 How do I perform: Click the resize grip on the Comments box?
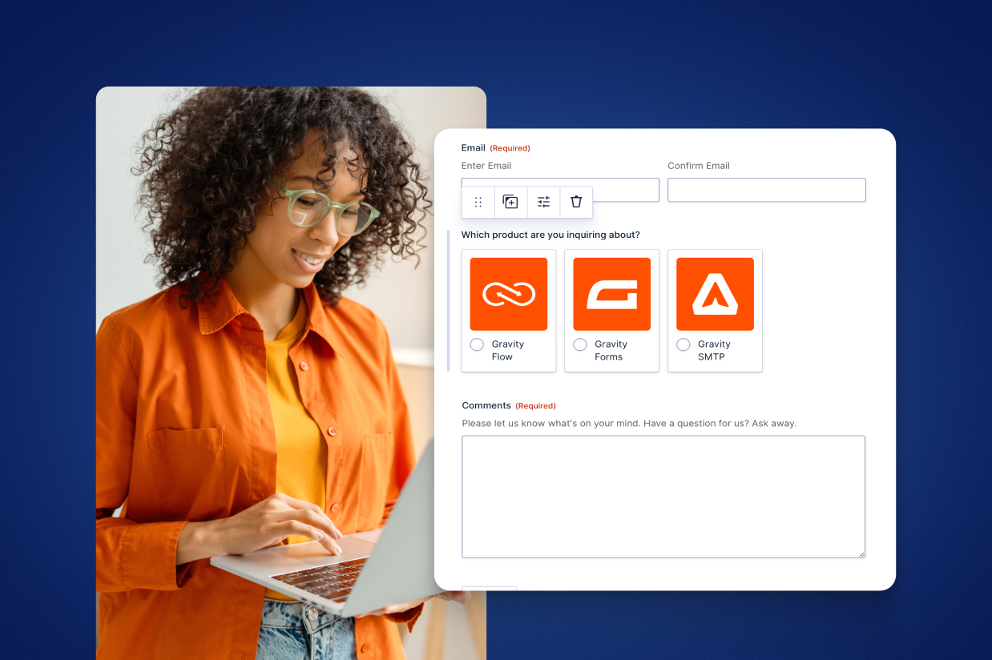(x=861, y=553)
